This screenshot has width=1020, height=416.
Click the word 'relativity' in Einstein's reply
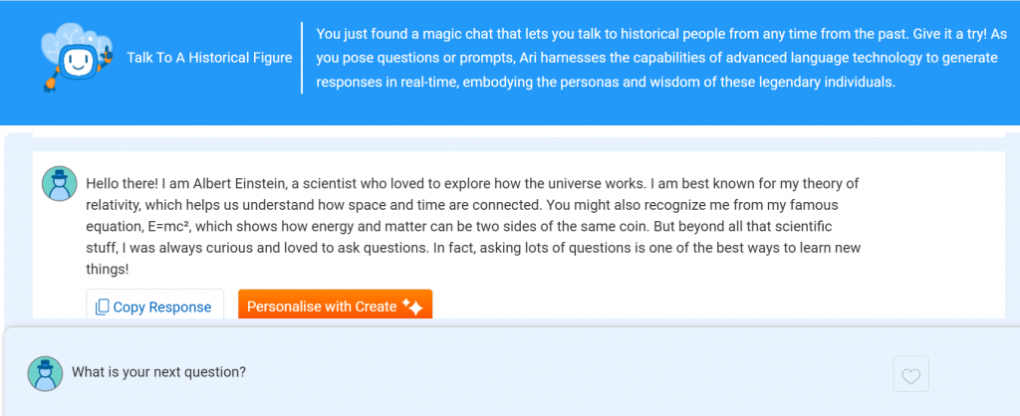click(118, 205)
